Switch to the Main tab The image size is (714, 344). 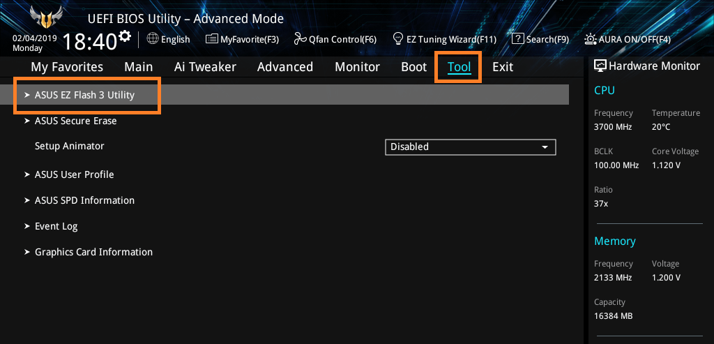[x=139, y=67]
